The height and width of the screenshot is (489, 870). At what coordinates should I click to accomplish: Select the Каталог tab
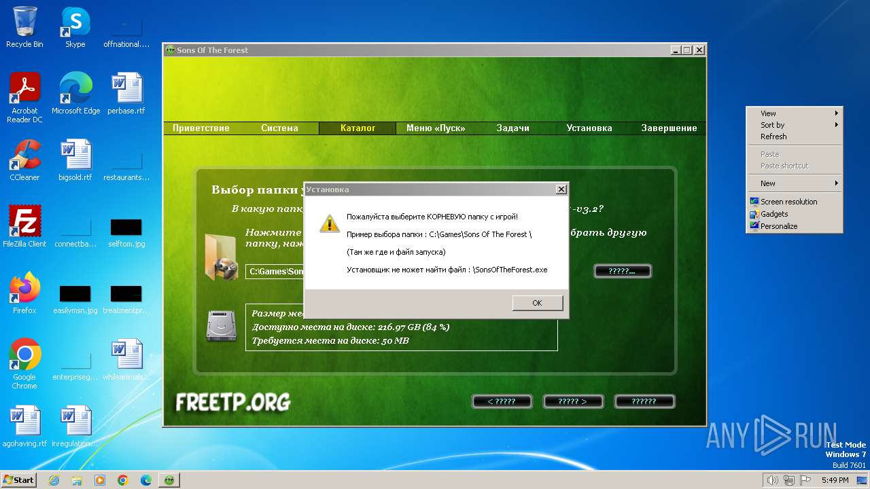point(358,128)
